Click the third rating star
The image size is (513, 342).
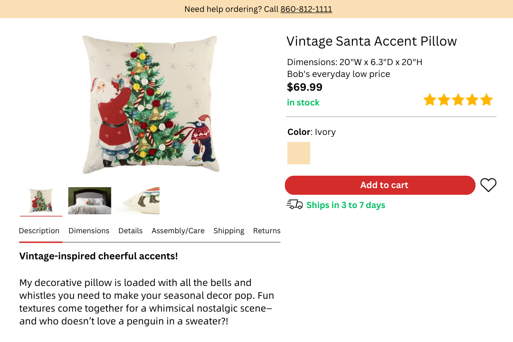[x=458, y=100]
